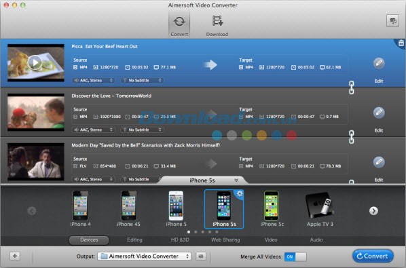
Task: Open settings gear on iPhone 5s preset
Action: [x=240, y=193]
